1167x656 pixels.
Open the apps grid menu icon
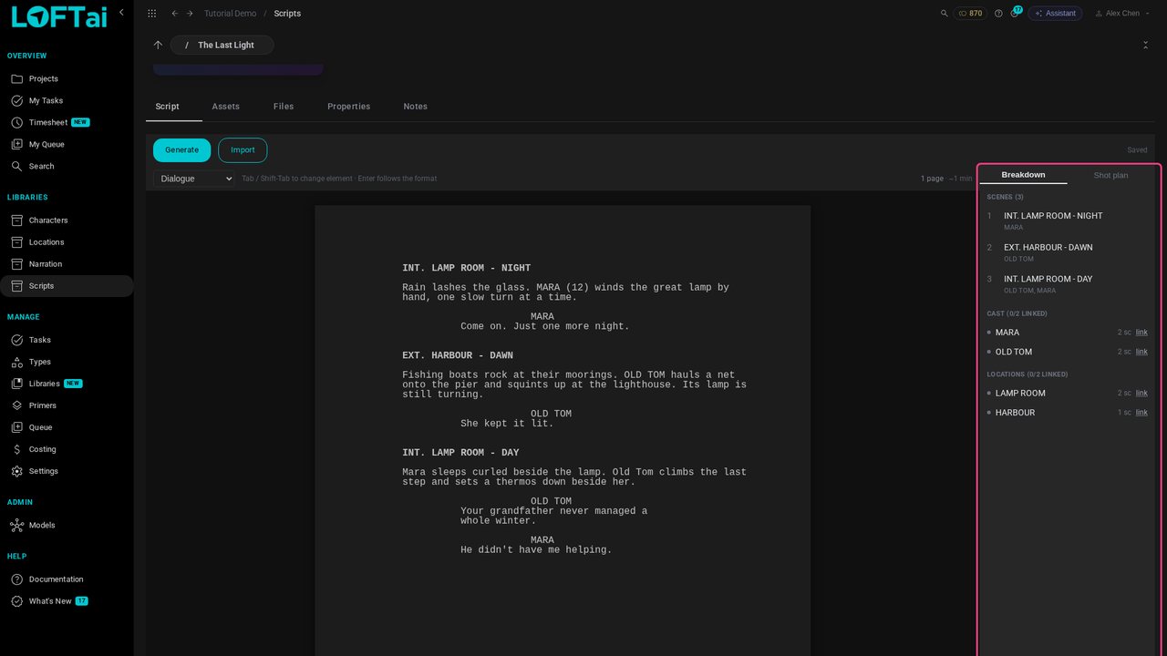click(151, 14)
